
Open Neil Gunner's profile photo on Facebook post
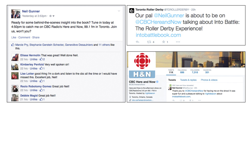16,14
